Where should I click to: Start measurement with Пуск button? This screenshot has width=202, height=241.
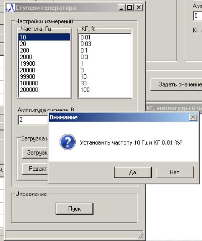pos(74,209)
